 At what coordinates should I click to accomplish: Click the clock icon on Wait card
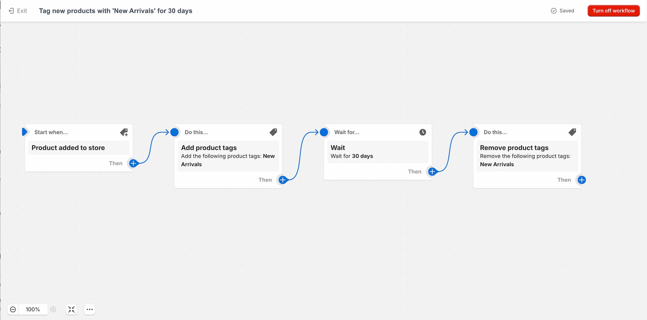click(x=423, y=132)
